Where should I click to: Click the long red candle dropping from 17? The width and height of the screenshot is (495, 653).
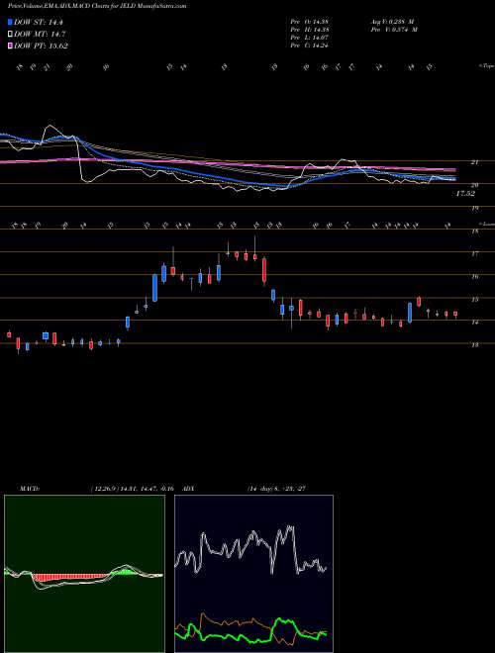264,271
